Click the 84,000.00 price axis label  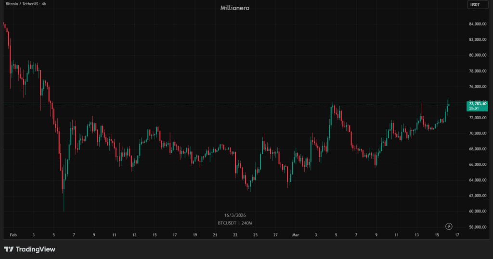477,24
